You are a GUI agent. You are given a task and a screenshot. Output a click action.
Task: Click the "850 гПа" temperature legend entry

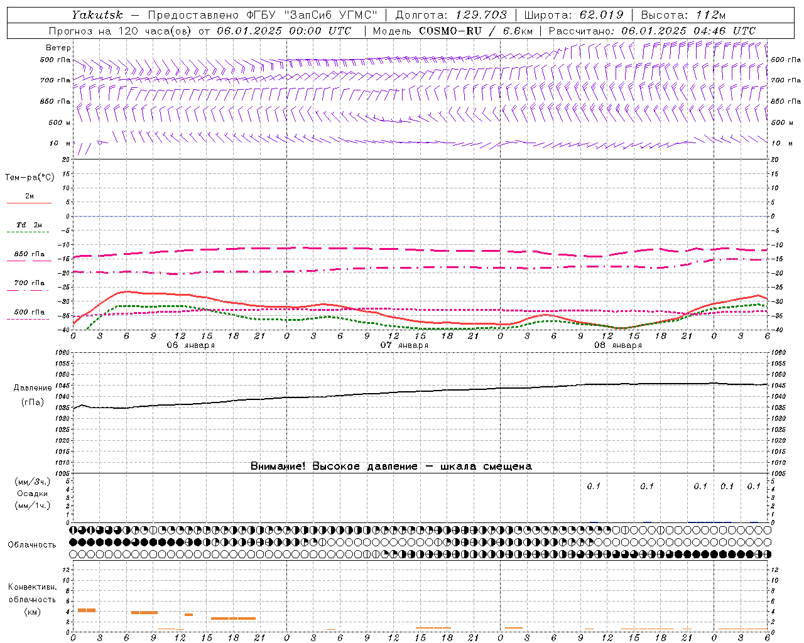pyautogui.click(x=29, y=254)
